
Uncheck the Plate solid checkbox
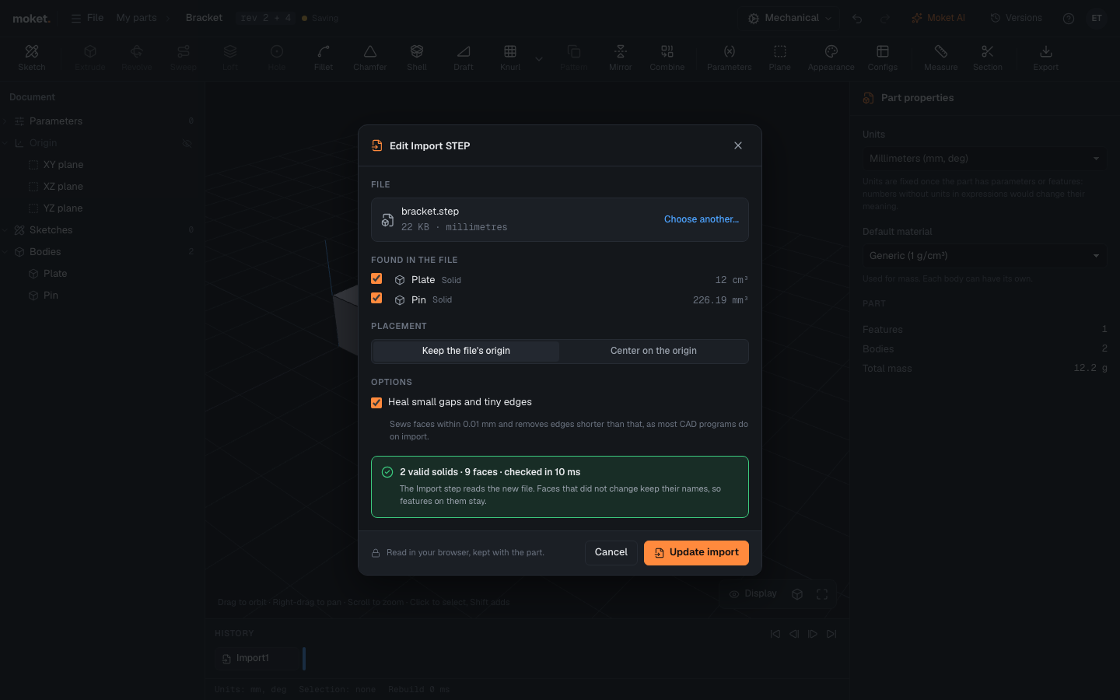376,278
